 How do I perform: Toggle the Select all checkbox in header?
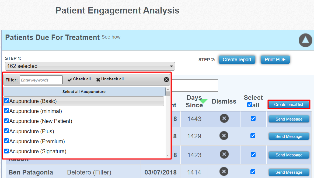pyautogui.click(x=250, y=105)
